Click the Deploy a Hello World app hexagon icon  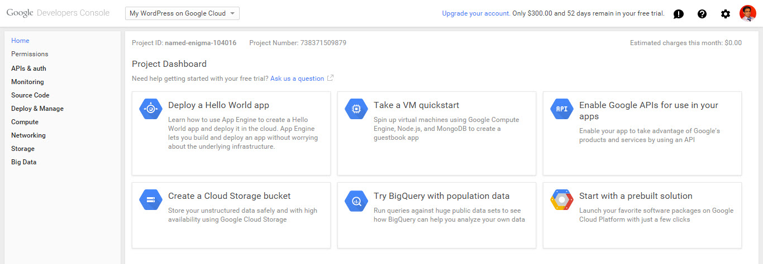click(x=150, y=109)
